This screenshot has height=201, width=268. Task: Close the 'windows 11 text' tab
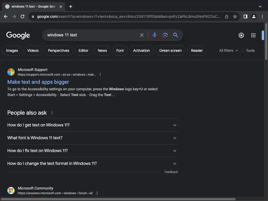coord(61,7)
